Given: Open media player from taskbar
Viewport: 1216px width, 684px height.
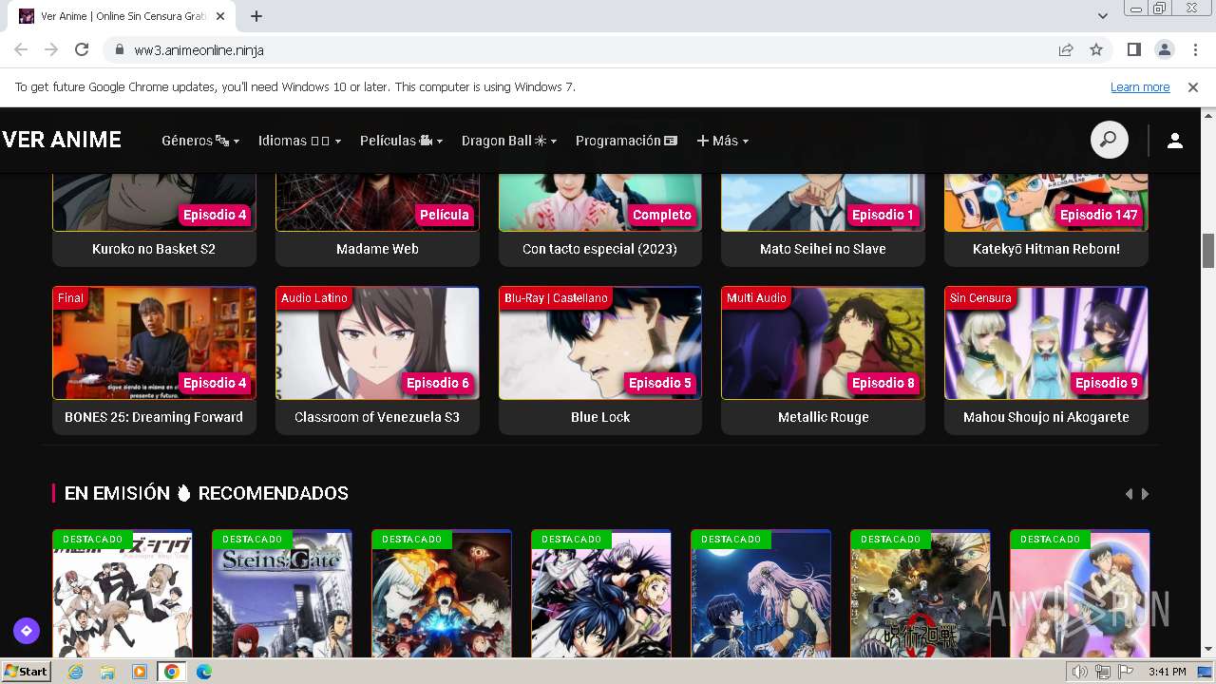Looking at the screenshot, I should click(140, 672).
